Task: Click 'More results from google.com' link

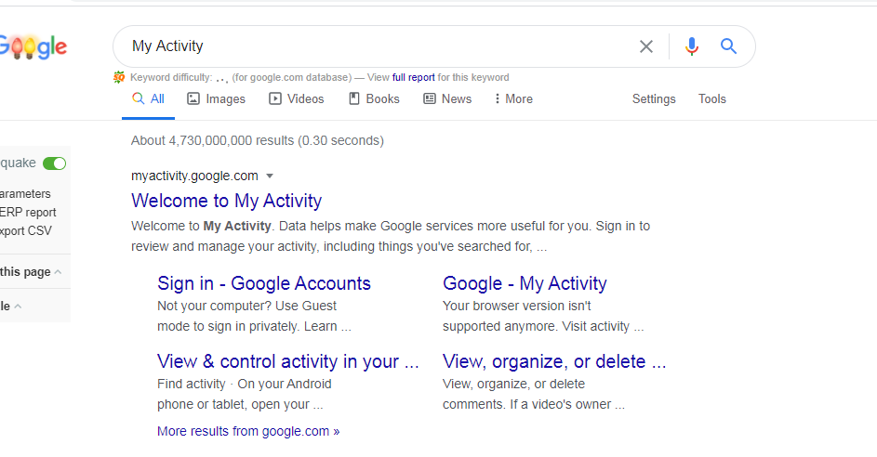Action: pos(248,431)
